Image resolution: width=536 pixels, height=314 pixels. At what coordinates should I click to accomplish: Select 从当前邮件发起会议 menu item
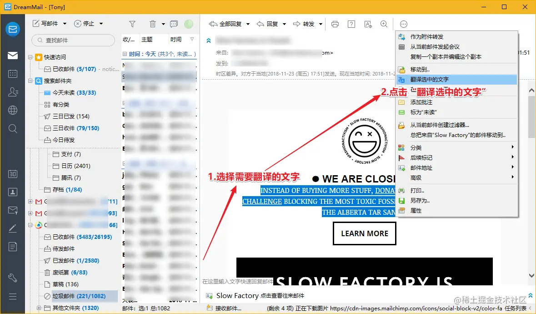[x=457, y=46]
